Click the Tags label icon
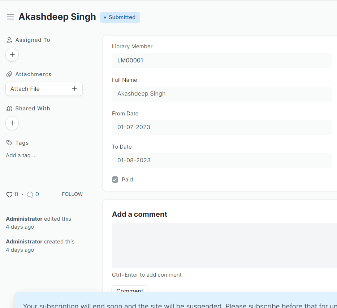337x308 pixels. 8,142
